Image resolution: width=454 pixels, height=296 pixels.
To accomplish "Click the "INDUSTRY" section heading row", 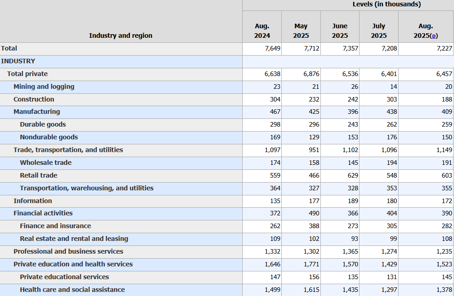I will point(18,61).
